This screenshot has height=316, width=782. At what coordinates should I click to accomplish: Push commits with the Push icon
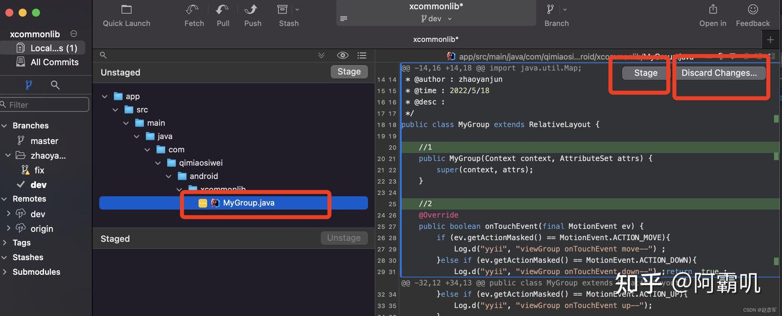coord(252,10)
